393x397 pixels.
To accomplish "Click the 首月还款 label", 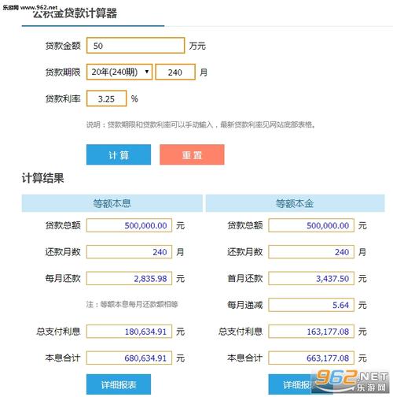I will tap(244, 278).
